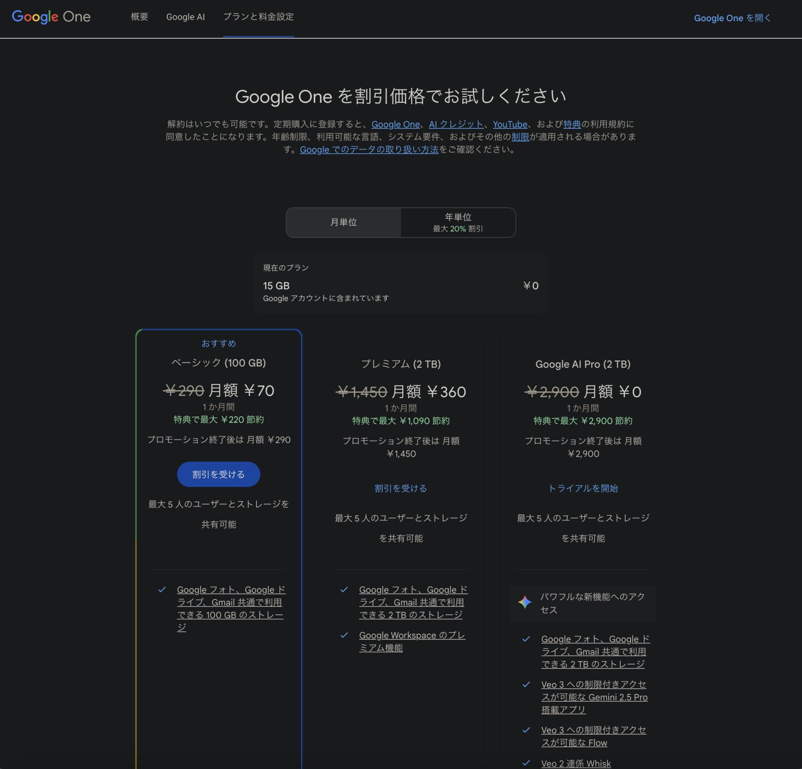Open the Google AI tab
The height and width of the screenshot is (769, 802).
point(185,17)
